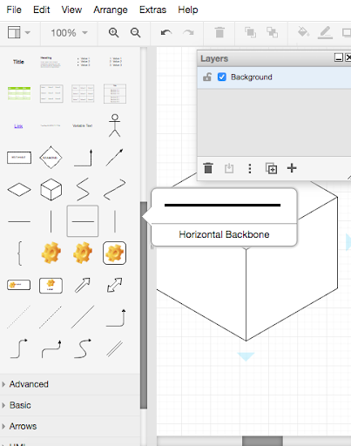Viewport: 351px width, 446px height.
Task: Open the Arrange menu
Action: (x=111, y=10)
